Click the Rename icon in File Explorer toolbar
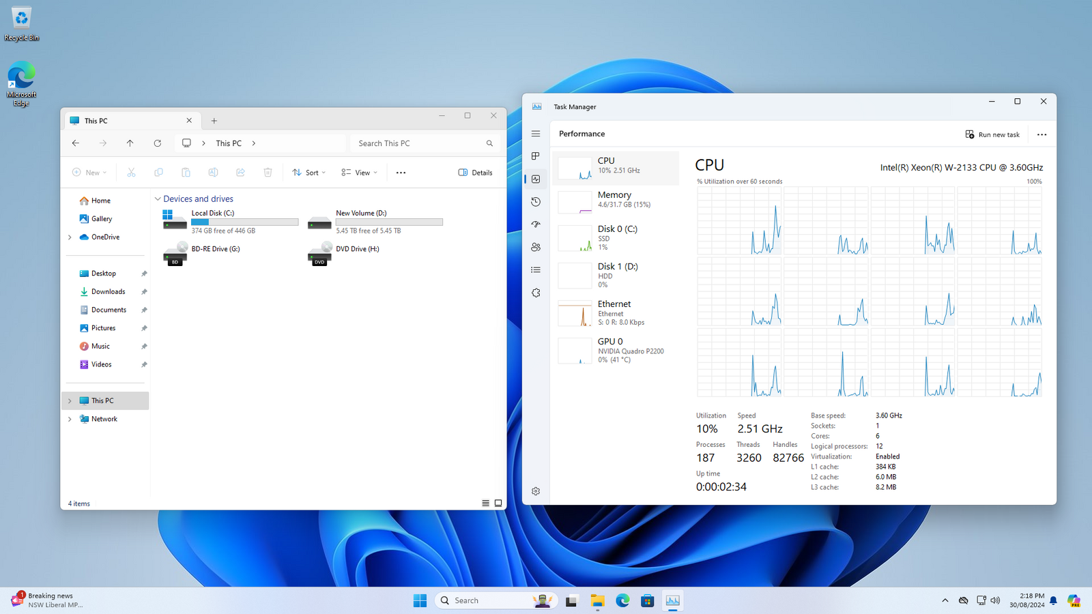The width and height of the screenshot is (1092, 614). coord(213,173)
